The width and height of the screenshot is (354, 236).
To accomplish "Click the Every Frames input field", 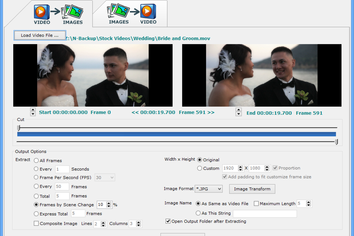I will 62,186.
